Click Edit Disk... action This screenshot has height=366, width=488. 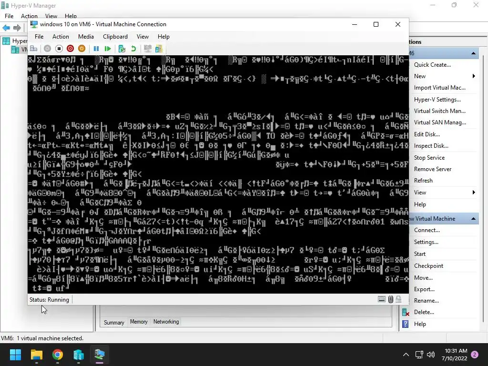[x=427, y=134]
